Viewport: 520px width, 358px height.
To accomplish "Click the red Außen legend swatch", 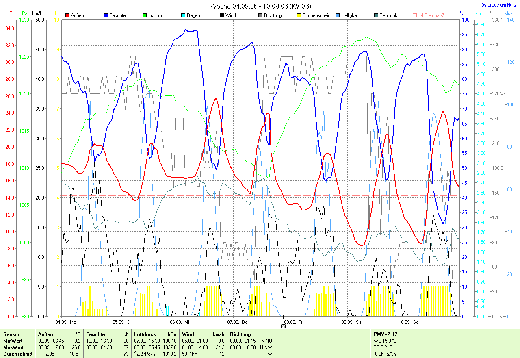I will (x=68, y=15).
